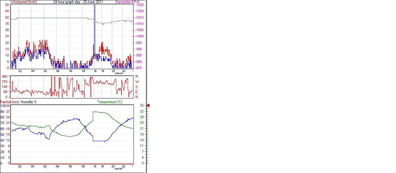Image resolution: width=396 pixels, height=173 pixels.
Task: Click the red triangle marker at 35°C
Action: click(x=148, y=106)
